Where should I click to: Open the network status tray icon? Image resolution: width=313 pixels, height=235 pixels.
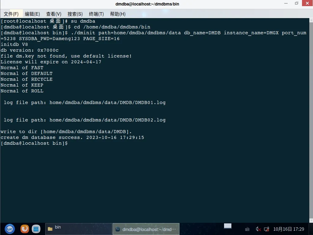266,229
